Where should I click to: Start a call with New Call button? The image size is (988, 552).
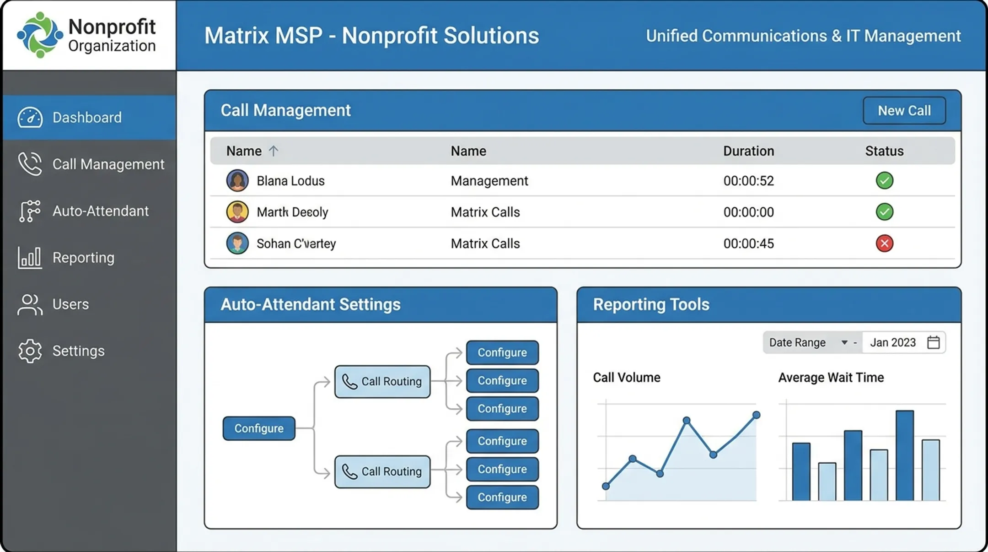(904, 110)
